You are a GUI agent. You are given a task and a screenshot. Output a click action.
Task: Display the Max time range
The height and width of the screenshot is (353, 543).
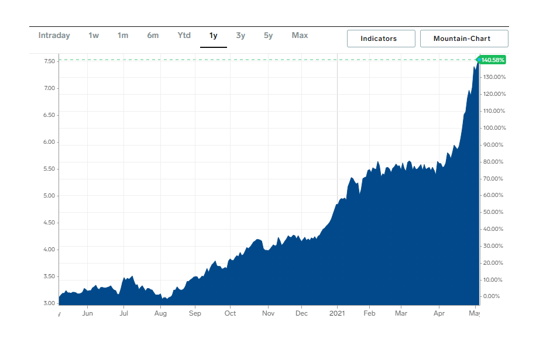pos(300,36)
